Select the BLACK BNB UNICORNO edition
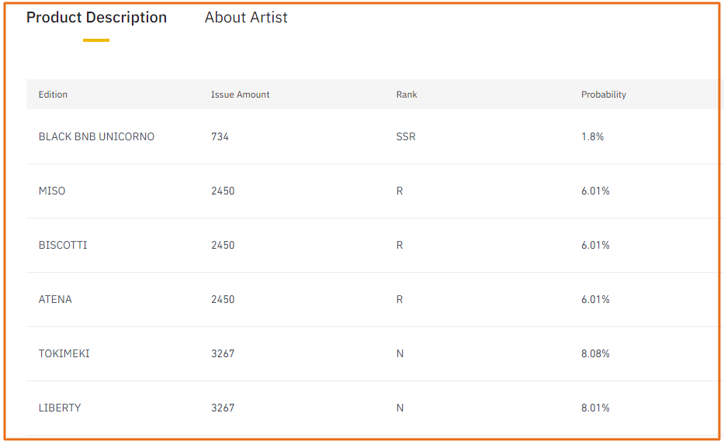This screenshot has width=724, height=444. point(96,137)
